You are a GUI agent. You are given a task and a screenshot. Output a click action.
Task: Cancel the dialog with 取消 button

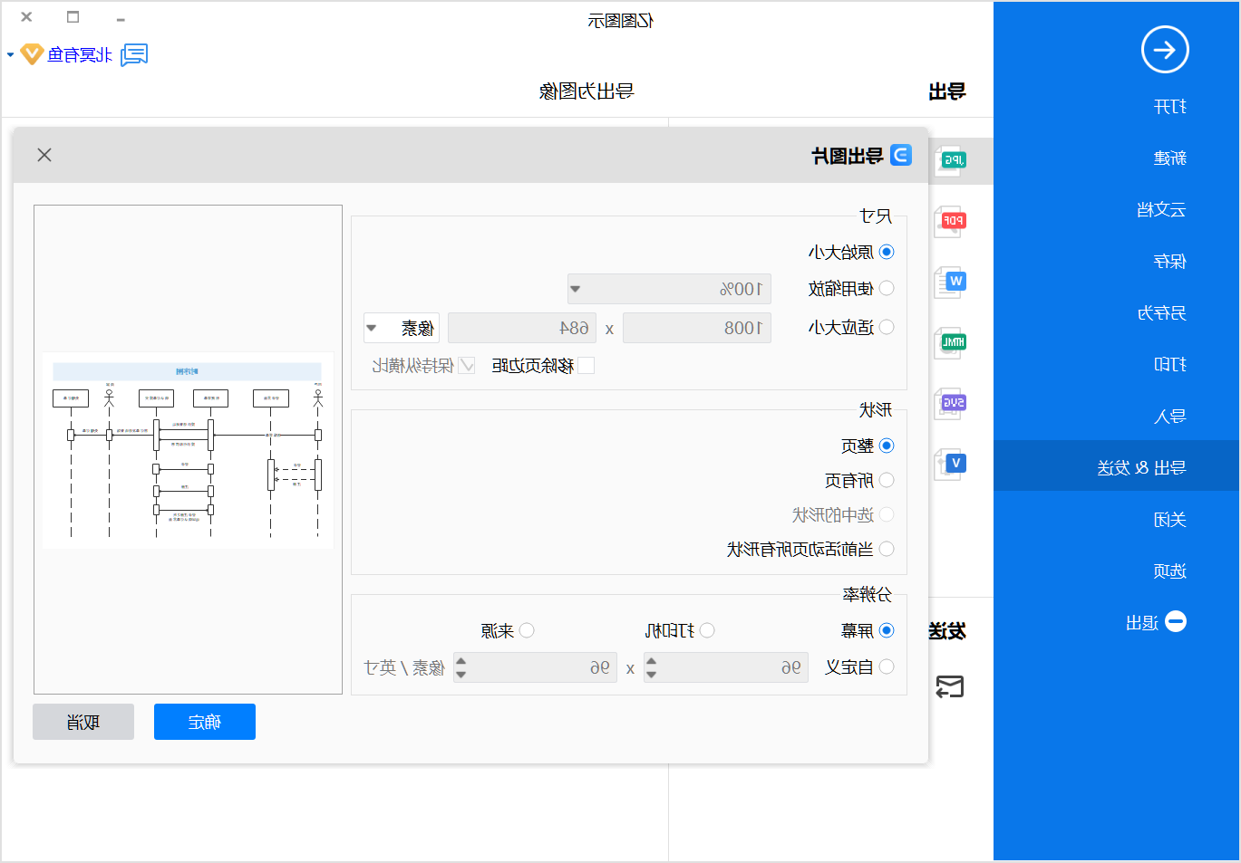83,722
